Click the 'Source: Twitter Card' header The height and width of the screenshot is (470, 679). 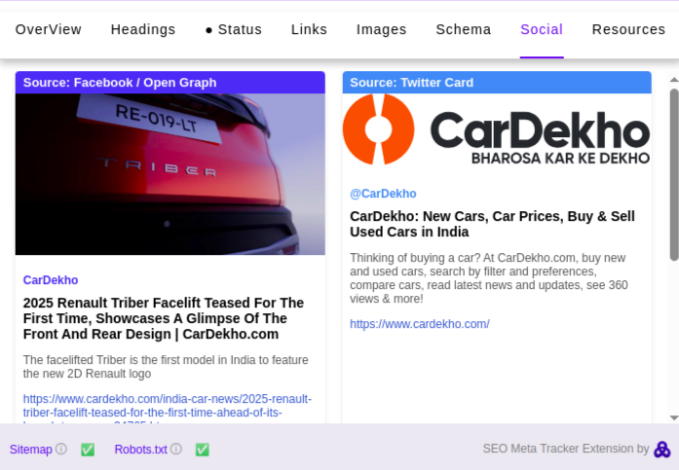pos(497,83)
